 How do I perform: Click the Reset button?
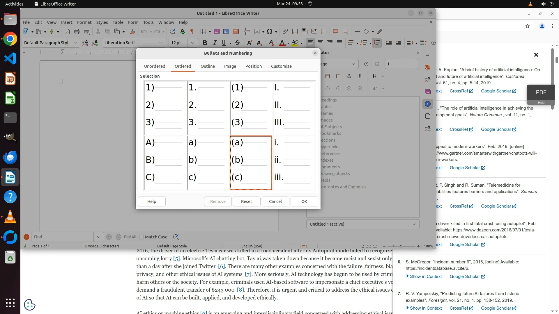pyautogui.click(x=246, y=201)
